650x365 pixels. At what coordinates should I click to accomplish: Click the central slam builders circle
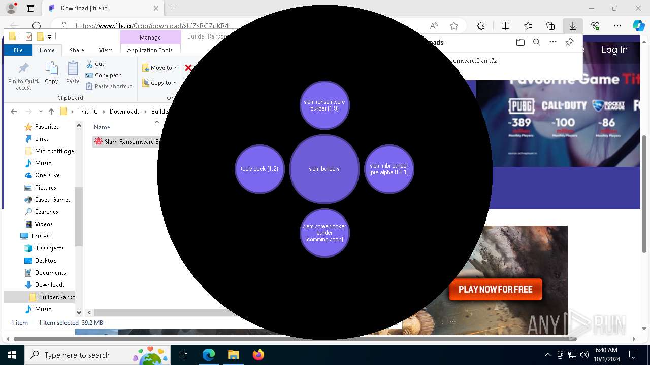tap(324, 169)
